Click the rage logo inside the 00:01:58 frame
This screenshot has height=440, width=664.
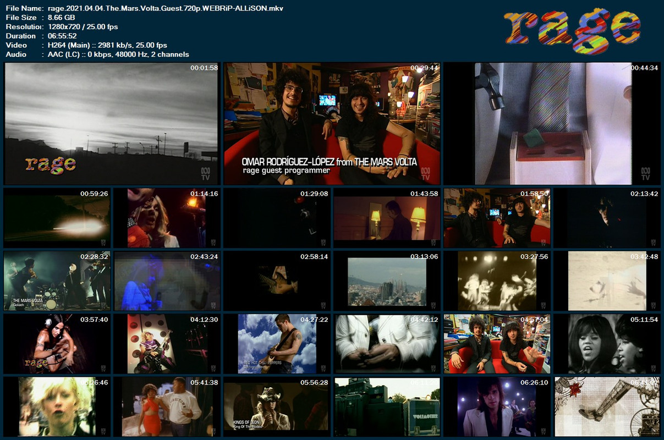pyautogui.click(x=50, y=164)
